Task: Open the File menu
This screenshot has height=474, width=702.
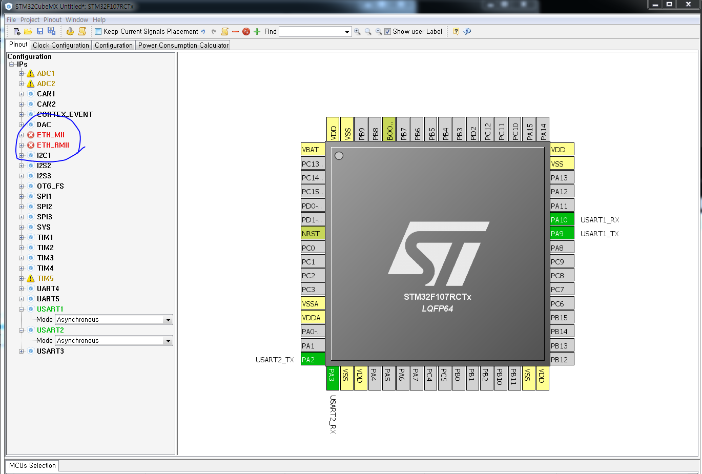Action: [11, 20]
